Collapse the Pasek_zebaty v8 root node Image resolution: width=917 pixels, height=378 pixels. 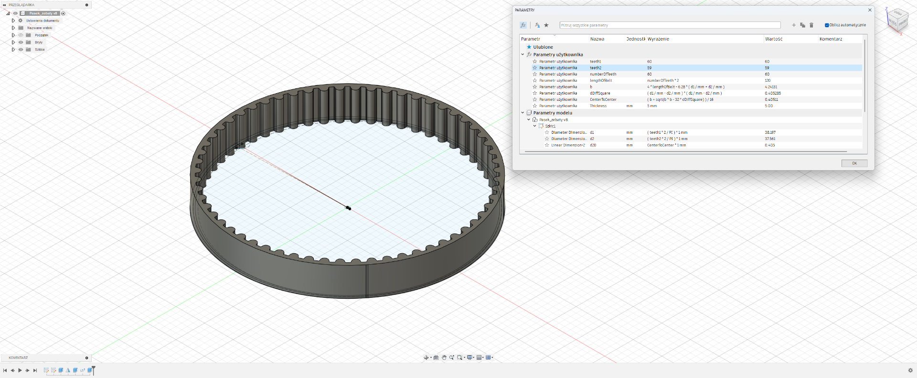[8, 13]
